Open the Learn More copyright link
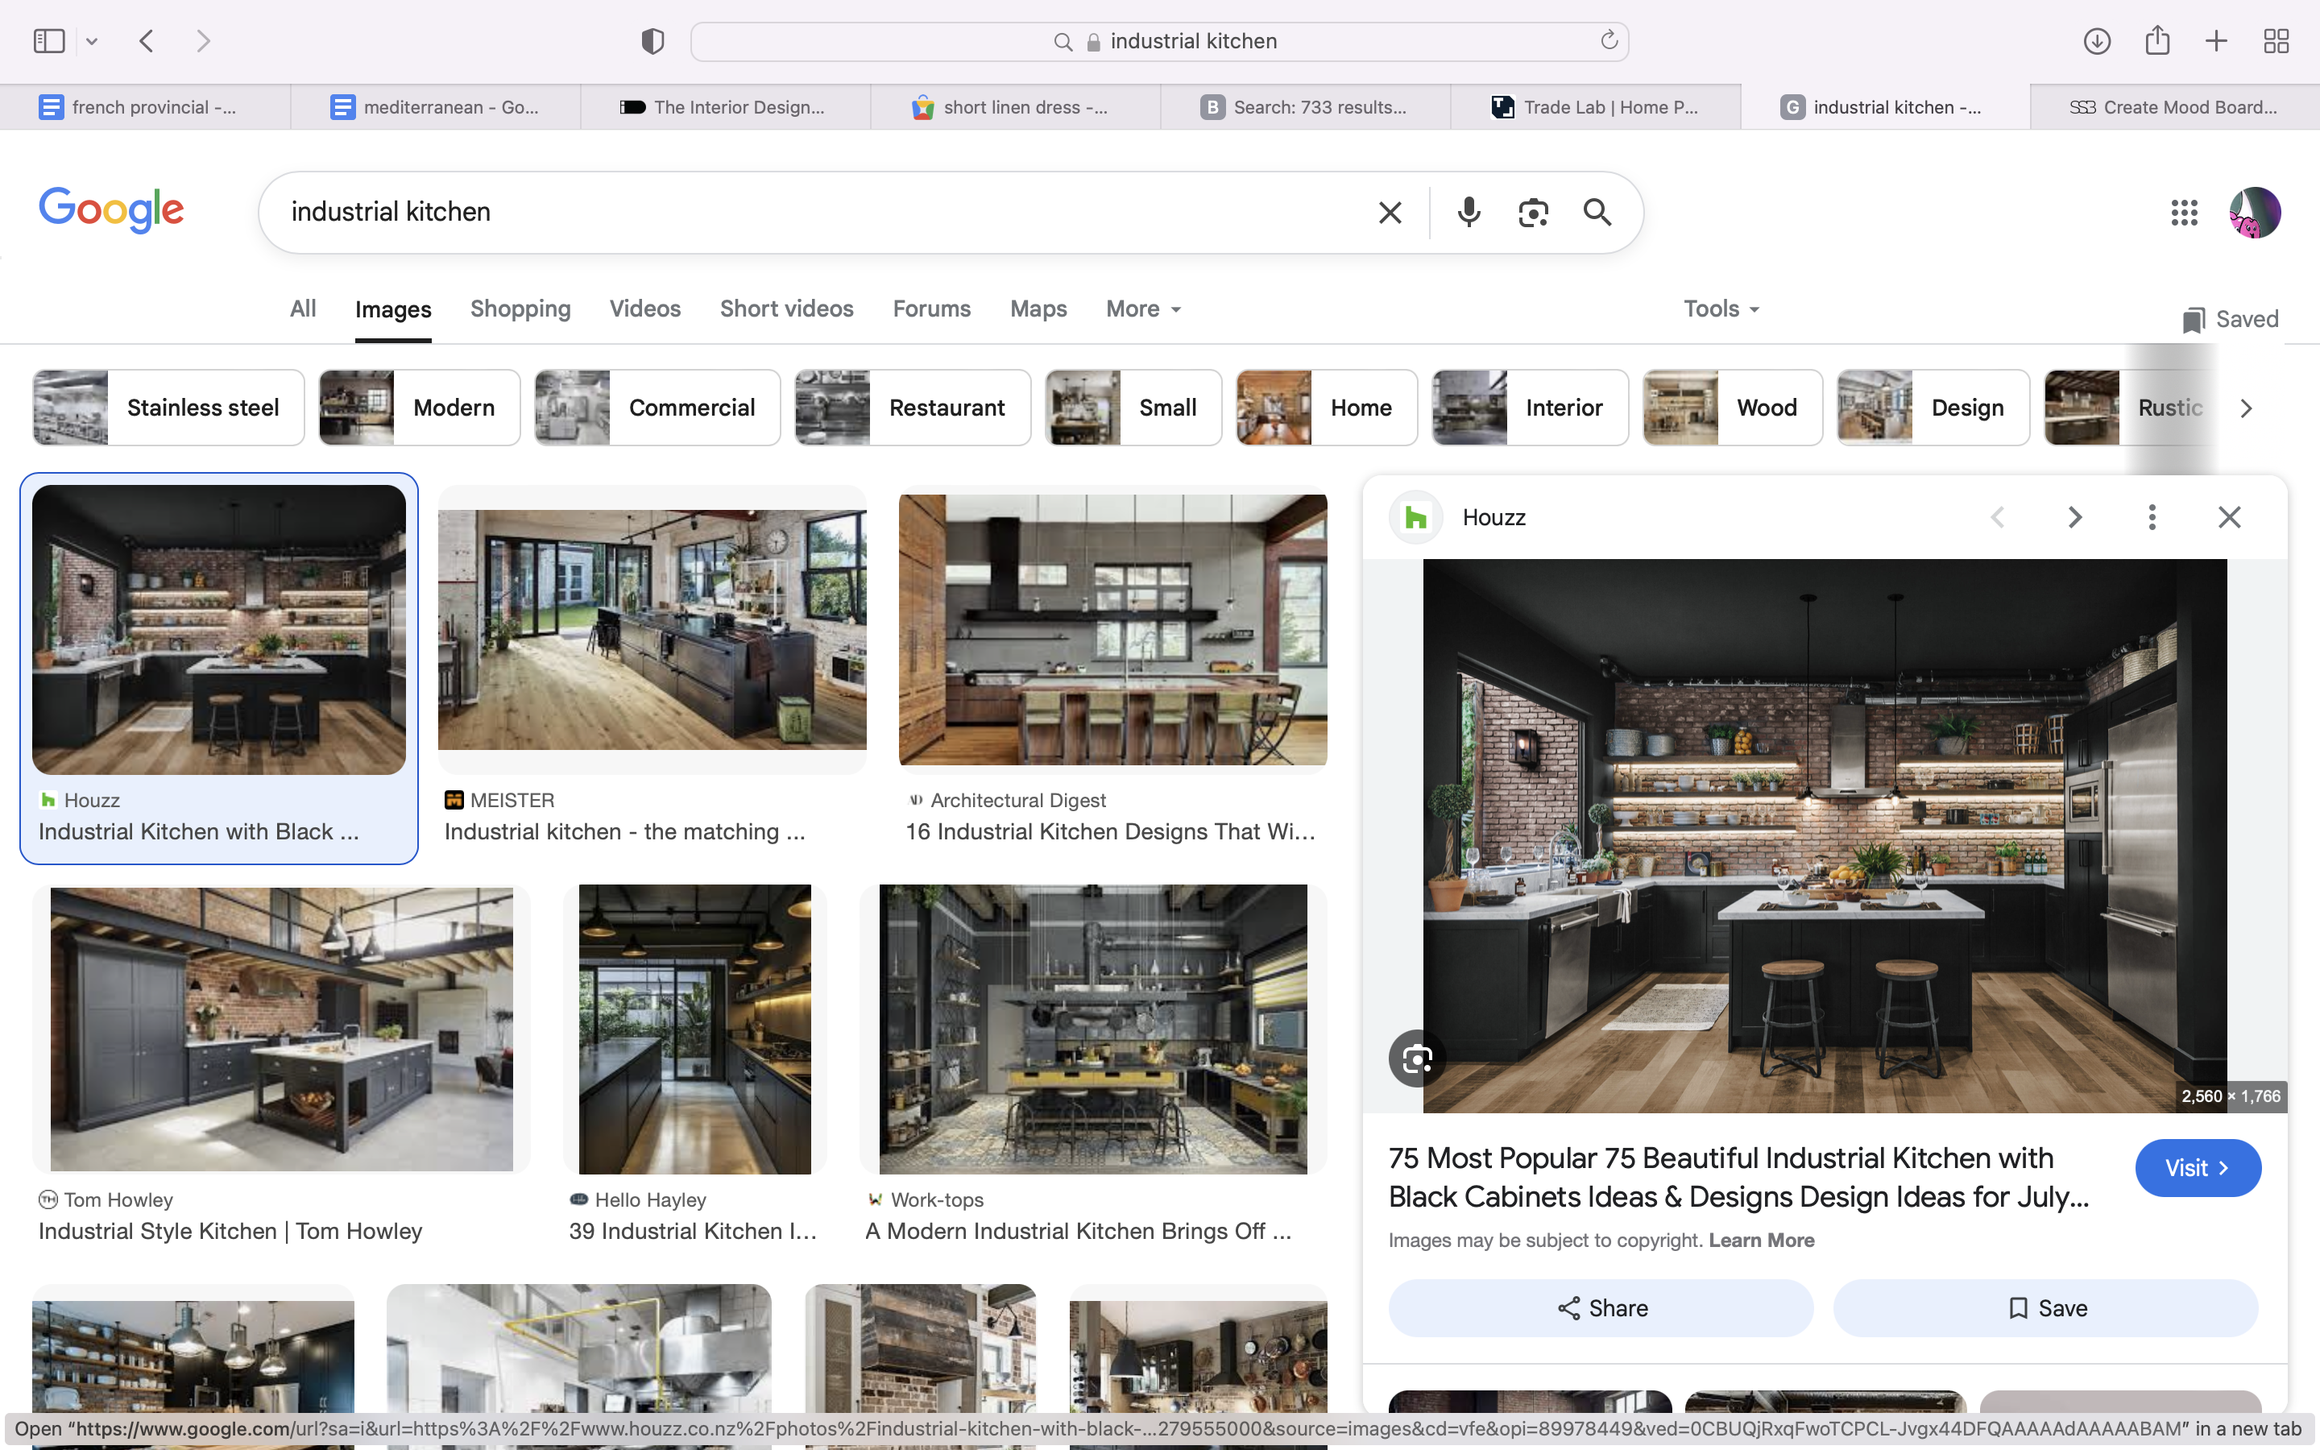2320x1450 pixels. pyautogui.click(x=1761, y=1240)
